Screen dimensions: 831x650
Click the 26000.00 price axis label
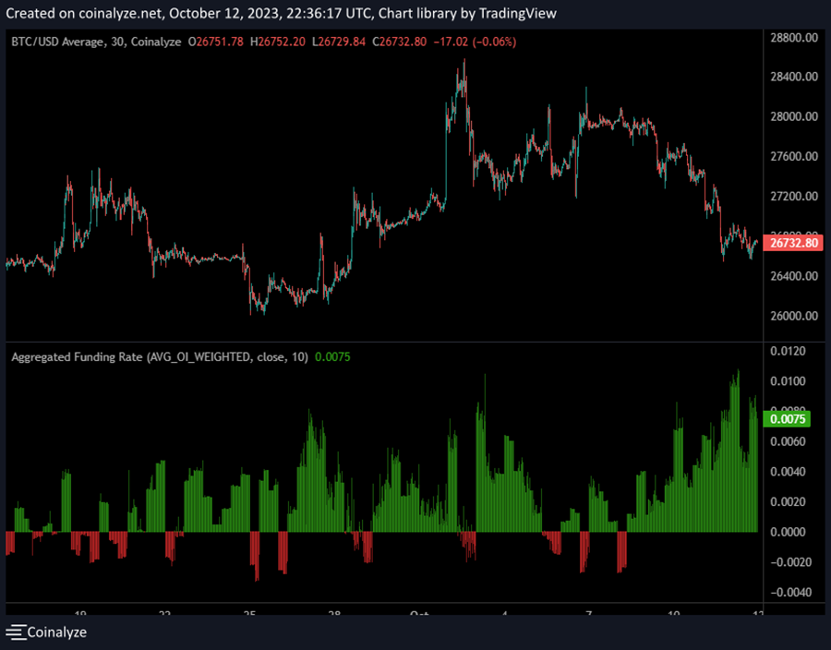pos(794,316)
